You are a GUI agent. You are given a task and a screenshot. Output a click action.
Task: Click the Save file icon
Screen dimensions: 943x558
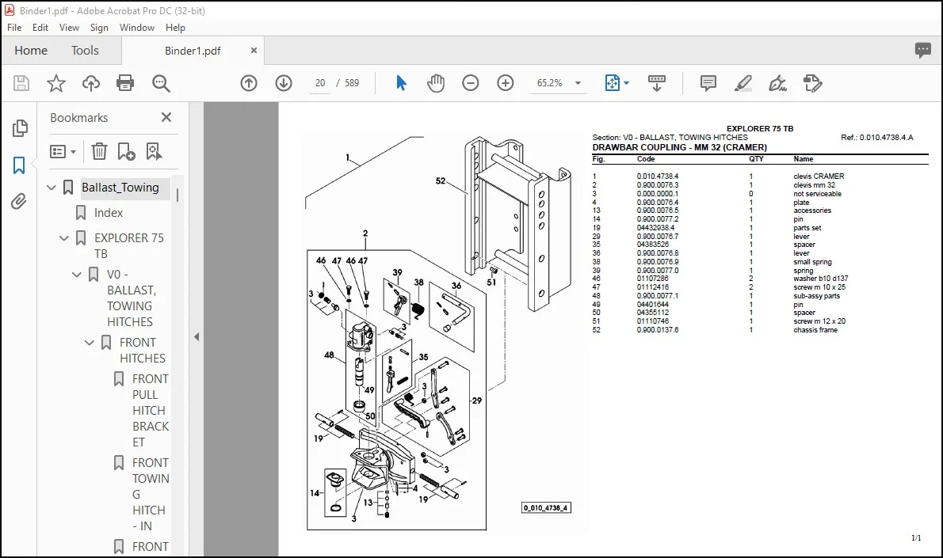point(21,83)
